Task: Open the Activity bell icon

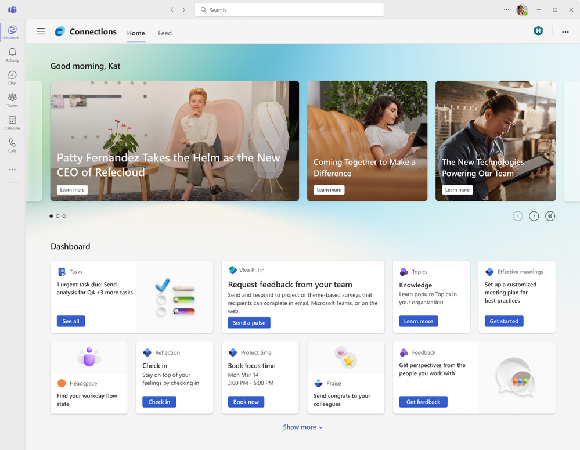Action: click(12, 55)
